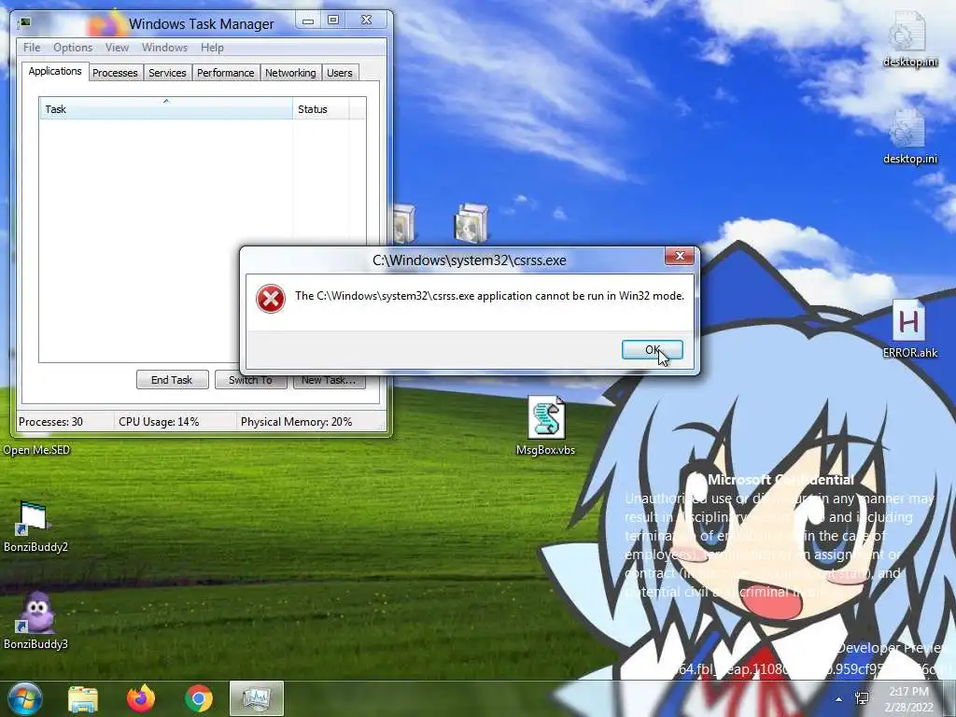Select the top desktop.ini desktop icon
956x717 pixels.
(909, 40)
